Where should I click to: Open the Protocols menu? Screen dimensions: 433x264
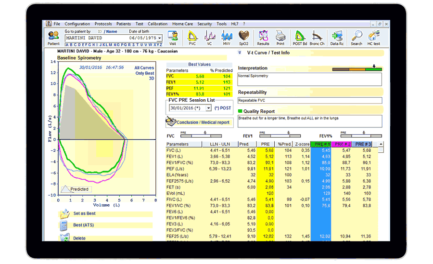pyautogui.click(x=103, y=24)
